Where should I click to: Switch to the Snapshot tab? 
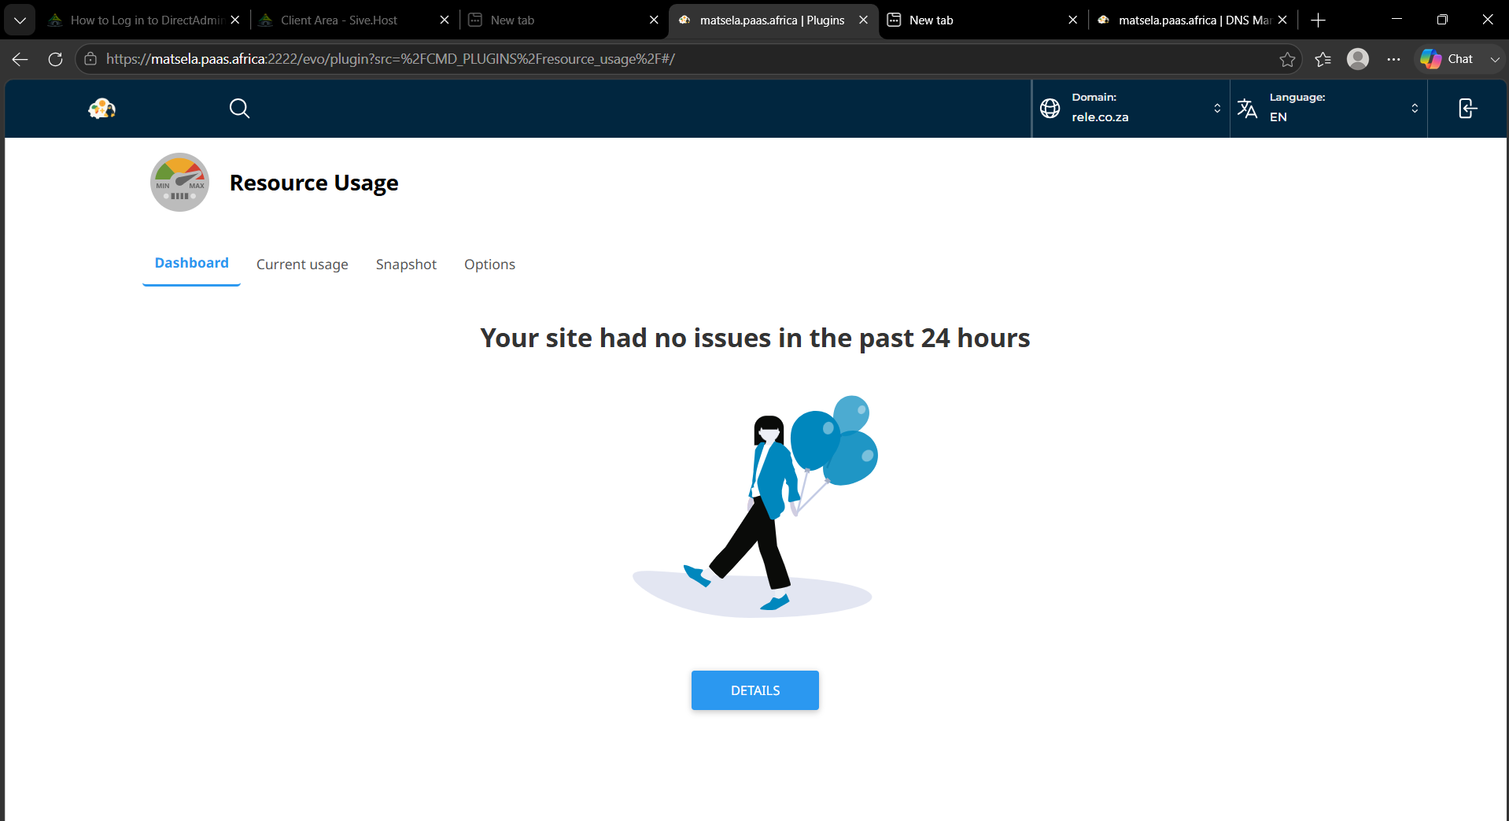pos(406,264)
